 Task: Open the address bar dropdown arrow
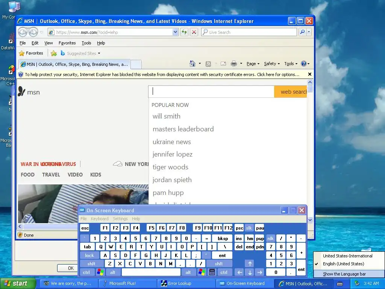175,32
